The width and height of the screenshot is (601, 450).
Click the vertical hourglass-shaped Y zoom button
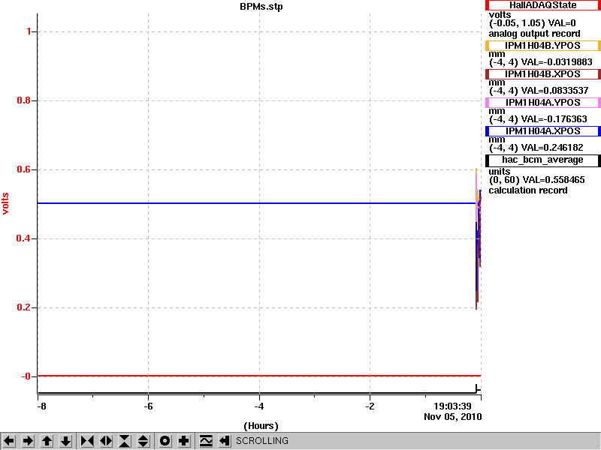(x=125, y=441)
